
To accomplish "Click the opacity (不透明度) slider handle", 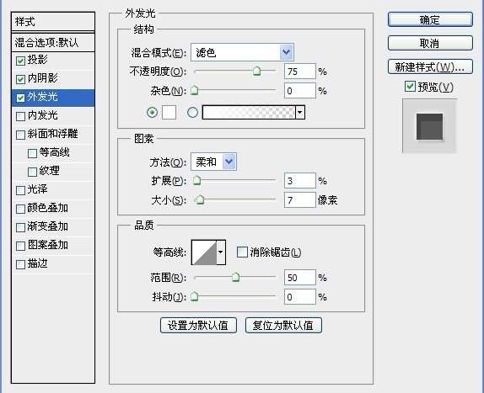I will (x=257, y=71).
